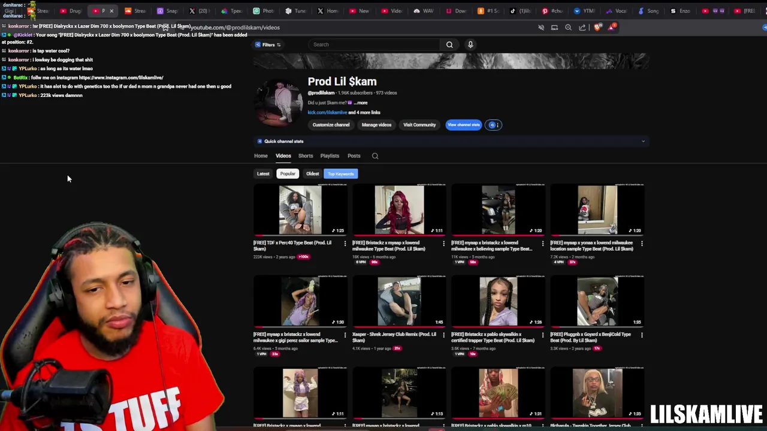Screen dimensions: 767x431
Task: Click the muted camera icon in address bar
Action: coord(541,28)
